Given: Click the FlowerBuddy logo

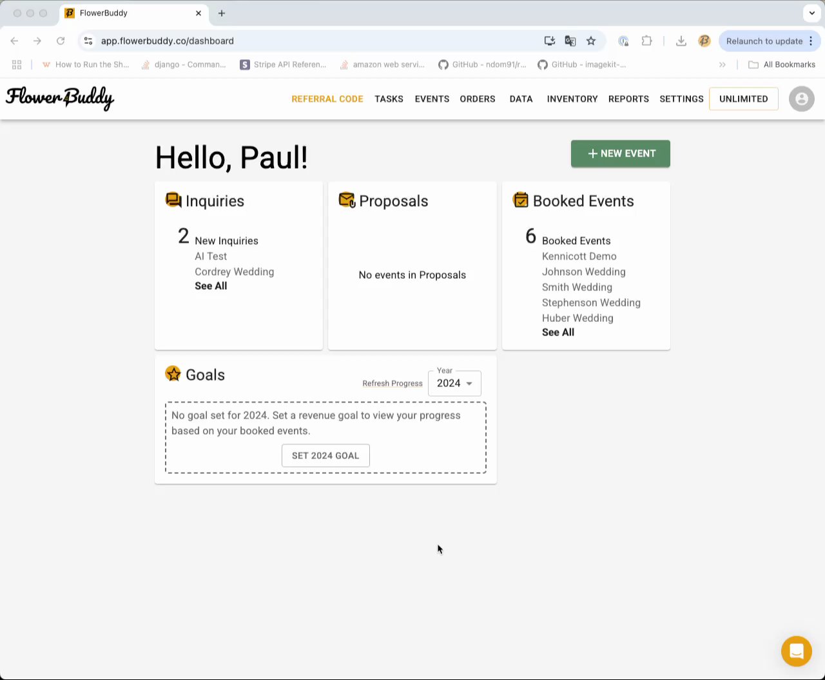Looking at the screenshot, I should (x=60, y=99).
